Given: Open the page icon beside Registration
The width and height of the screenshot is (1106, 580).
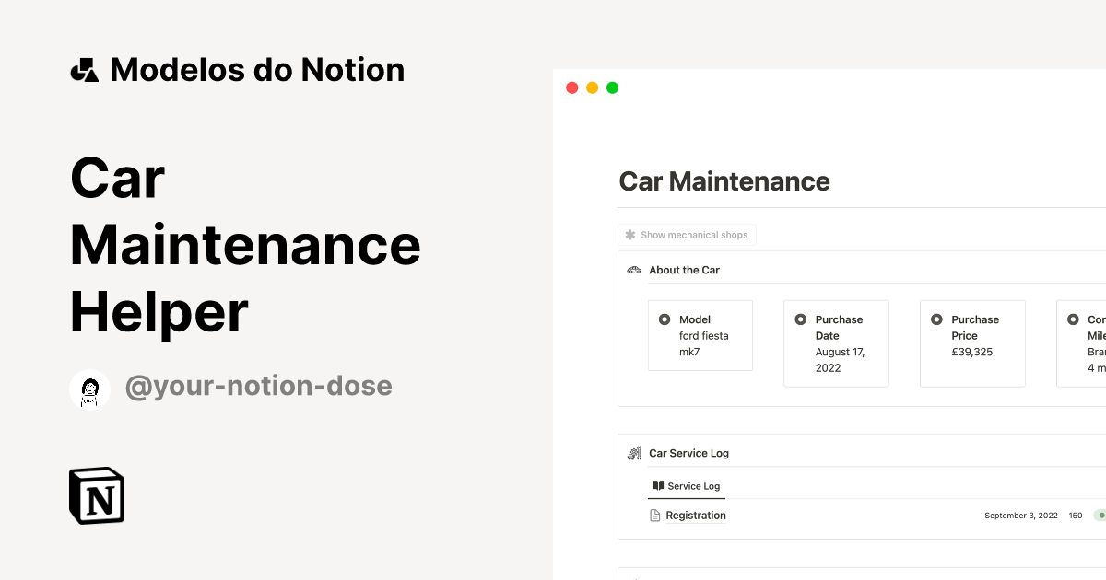Looking at the screenshot, I should 656,515.
